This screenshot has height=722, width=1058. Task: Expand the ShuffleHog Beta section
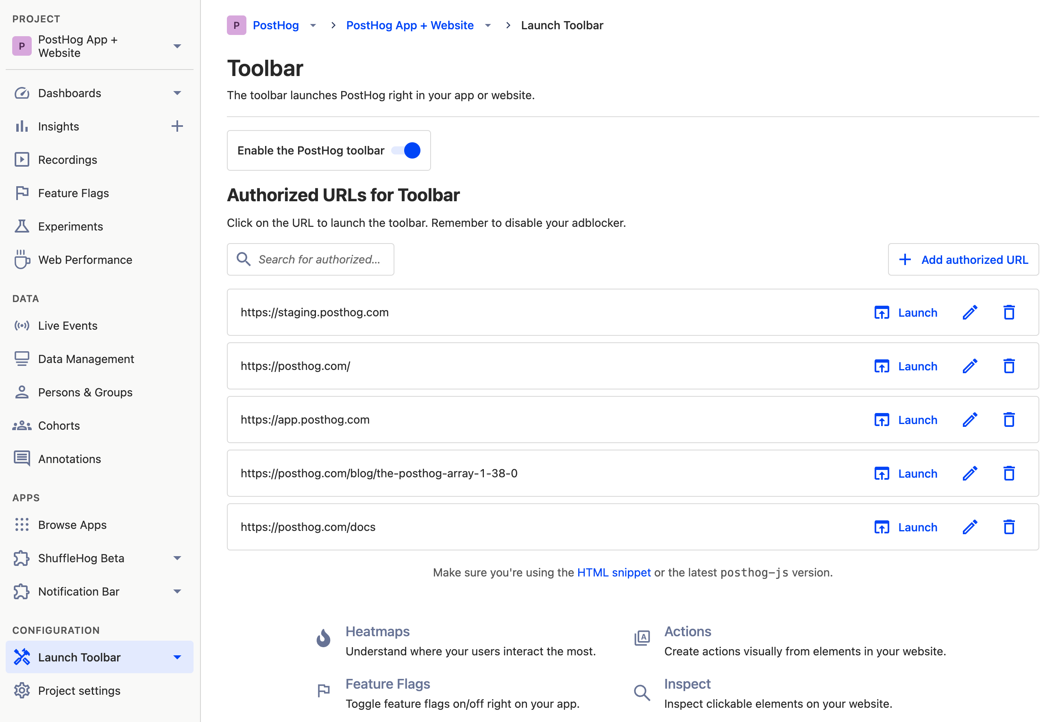pyautogui.click(x=177, y=558)
